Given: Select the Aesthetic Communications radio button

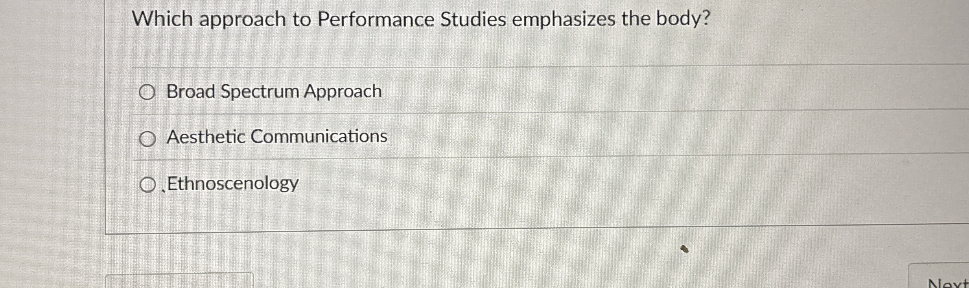Looking at the screenshot, I should tap(148, 139).
